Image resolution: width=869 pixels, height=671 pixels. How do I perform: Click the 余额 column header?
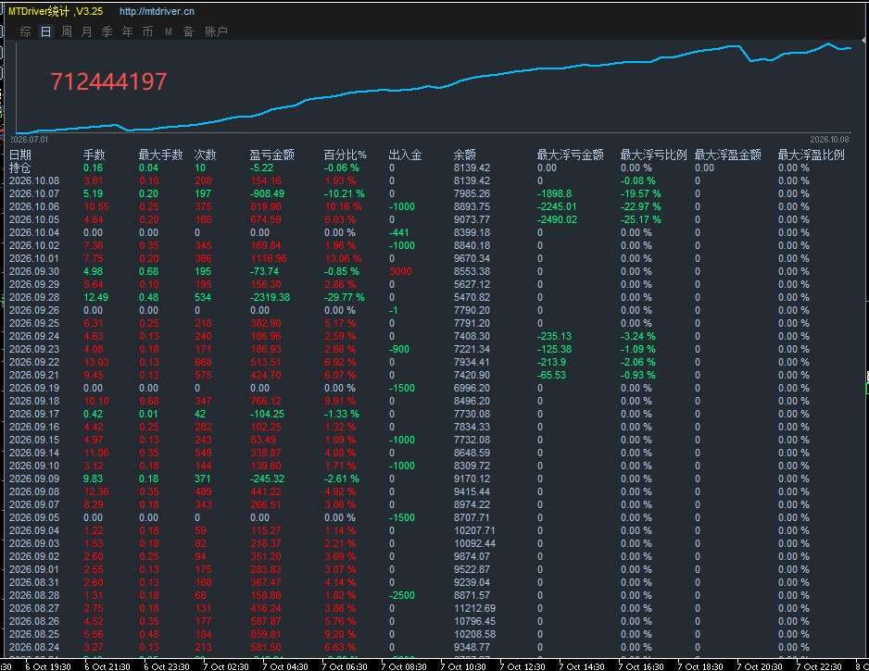pyautogui.click(x=464, y=155)
